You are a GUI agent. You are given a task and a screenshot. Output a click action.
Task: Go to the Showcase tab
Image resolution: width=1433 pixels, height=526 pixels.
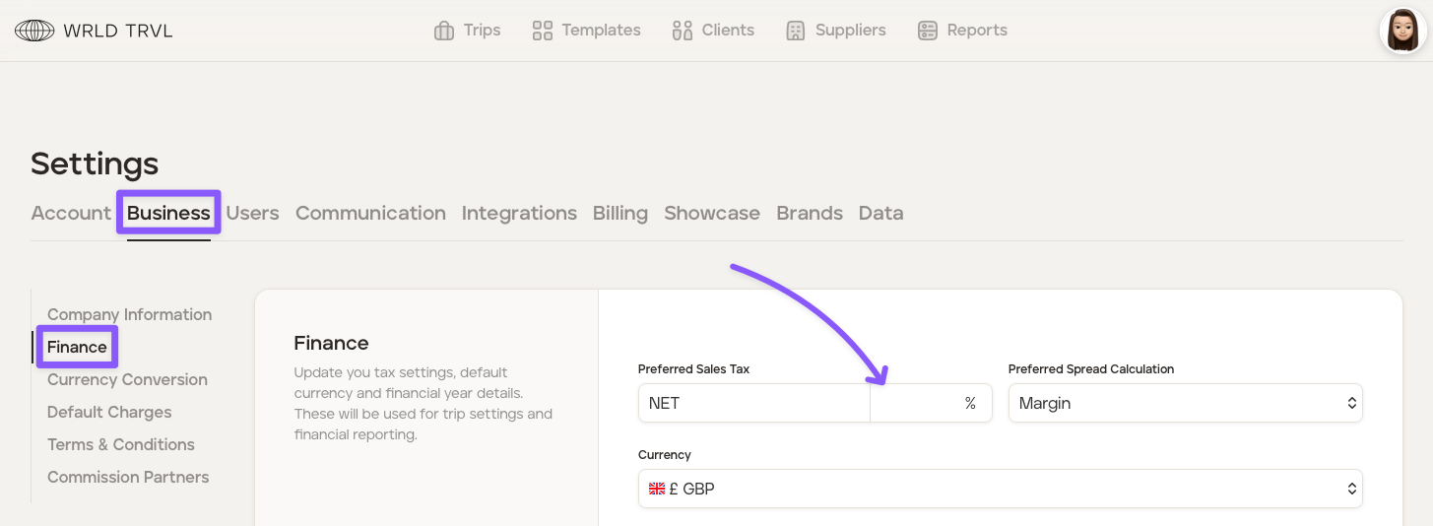711,213
